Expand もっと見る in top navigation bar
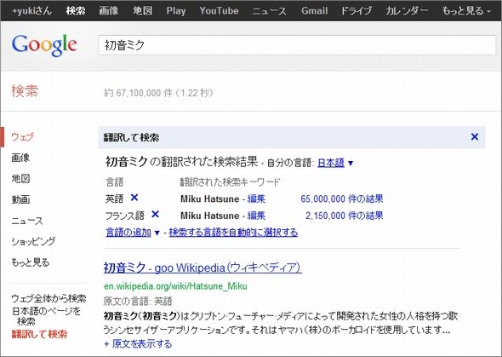The width and height of the screenshot is (502, 357). click(x=465, y=11)
